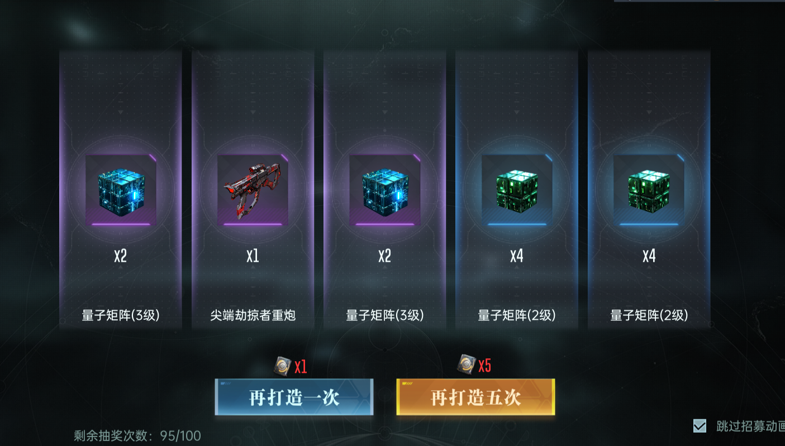The image size is (785, 446).
Task: Click the red x5 cost label
Action: pyautogui.click(x=484, y=366)
